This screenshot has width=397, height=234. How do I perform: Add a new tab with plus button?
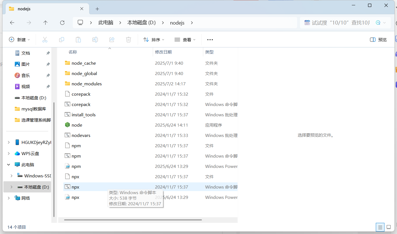pos(97,9)
